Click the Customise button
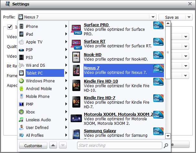 point(33,146)
